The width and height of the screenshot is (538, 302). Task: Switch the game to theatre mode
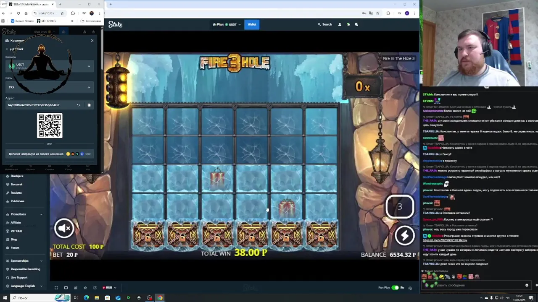pyautogui.click(x=66, y=288)
